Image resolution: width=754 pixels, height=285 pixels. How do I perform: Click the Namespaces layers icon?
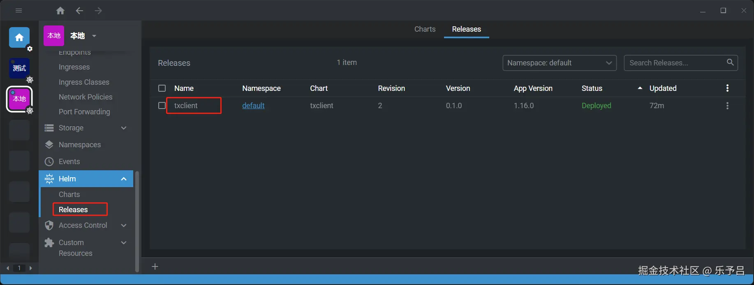pos(49,145)
